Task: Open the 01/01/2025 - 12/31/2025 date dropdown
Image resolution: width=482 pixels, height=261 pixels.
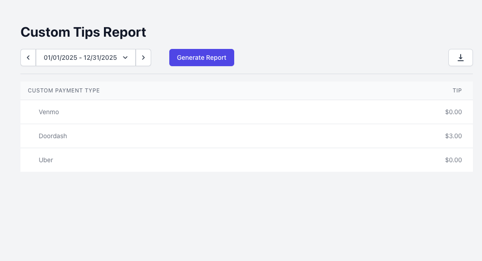Action: [86, 58]
